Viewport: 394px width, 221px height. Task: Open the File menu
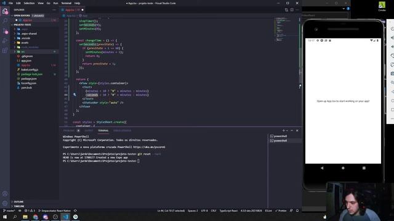coord(10,3)
